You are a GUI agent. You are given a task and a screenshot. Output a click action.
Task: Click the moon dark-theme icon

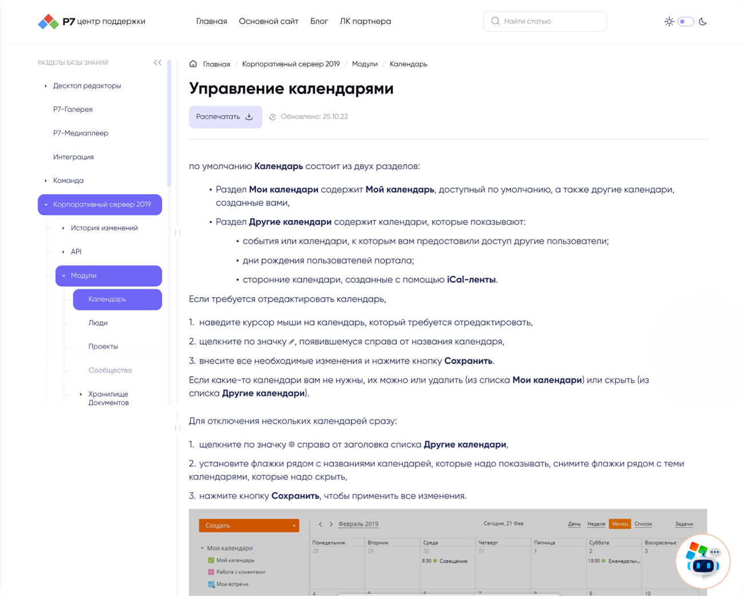[x=703, y=22]
